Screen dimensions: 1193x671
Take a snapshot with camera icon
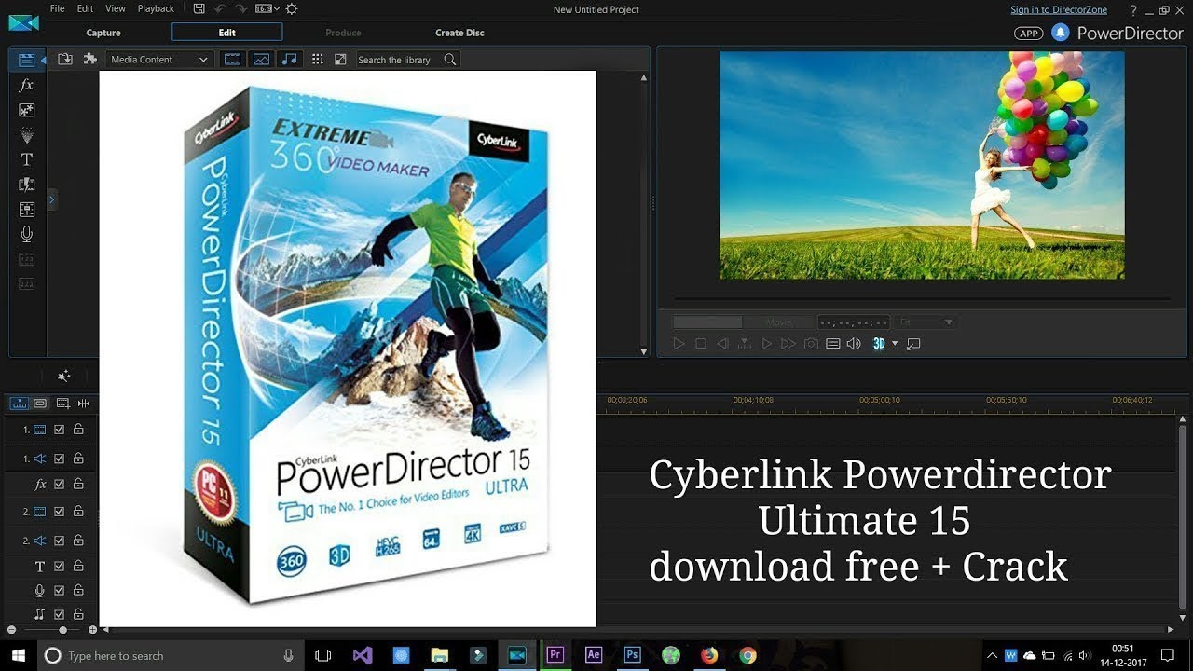click(x=811, y=344)
